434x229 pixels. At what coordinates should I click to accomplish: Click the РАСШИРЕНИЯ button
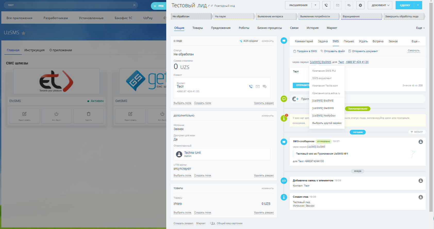298,5
